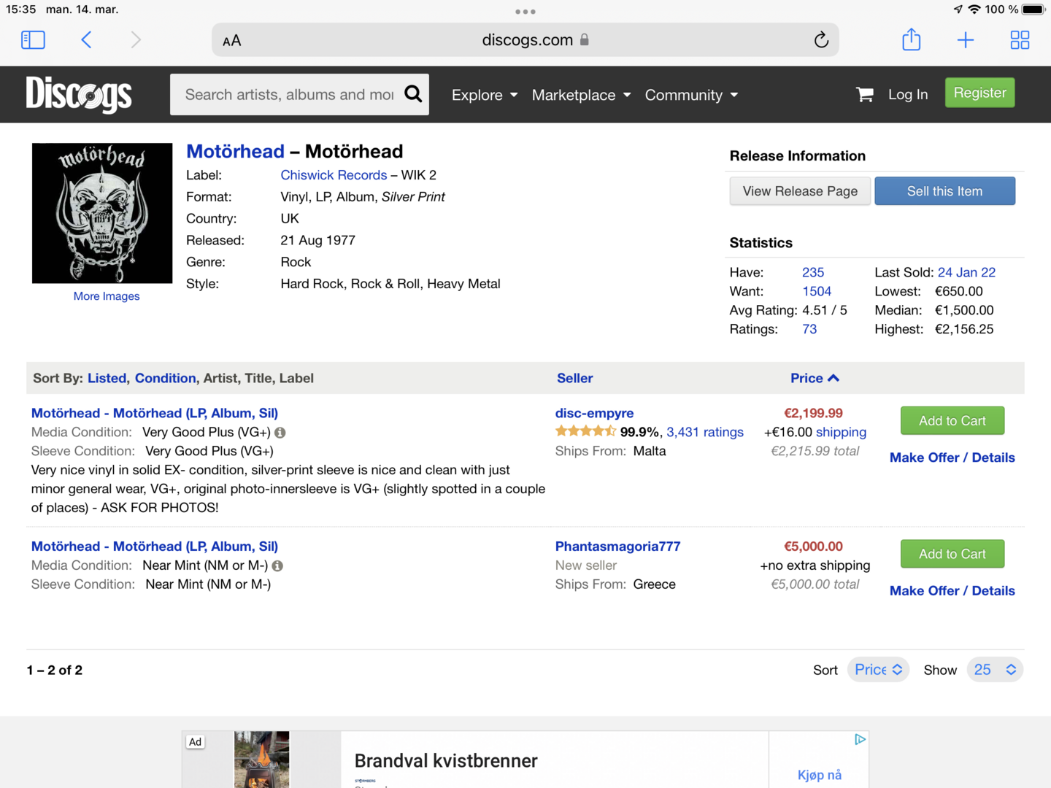
Task: Click the Discogs logo
Action: [79, 95]
